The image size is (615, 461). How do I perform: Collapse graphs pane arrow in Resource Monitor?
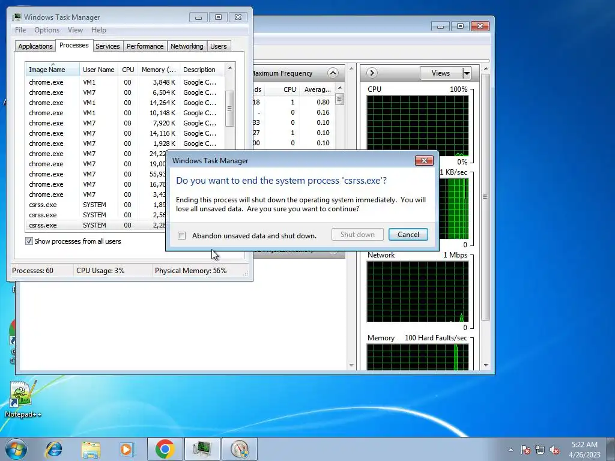372,73
